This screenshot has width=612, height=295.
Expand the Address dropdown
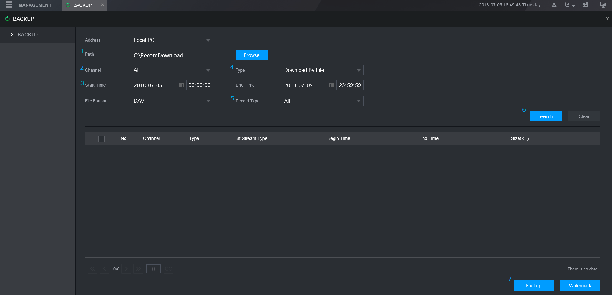pos(172,40)
